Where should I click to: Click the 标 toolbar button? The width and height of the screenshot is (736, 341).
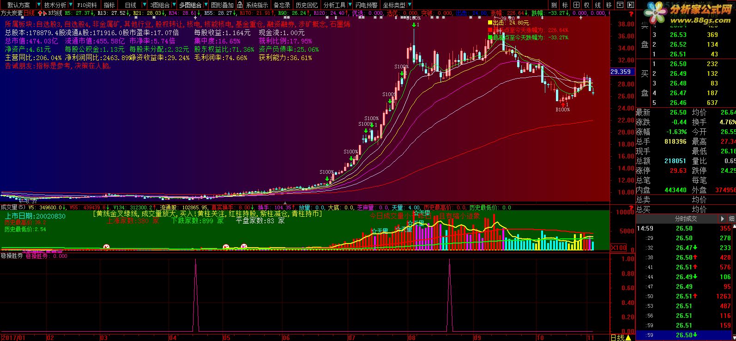click(565, 5)
